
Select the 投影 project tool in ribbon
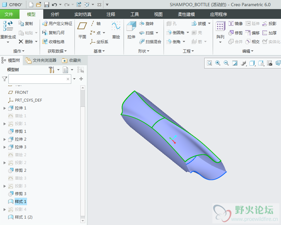tap(269, 23)
